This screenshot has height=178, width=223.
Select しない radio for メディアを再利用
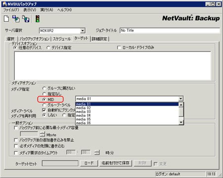click(44, 115)
